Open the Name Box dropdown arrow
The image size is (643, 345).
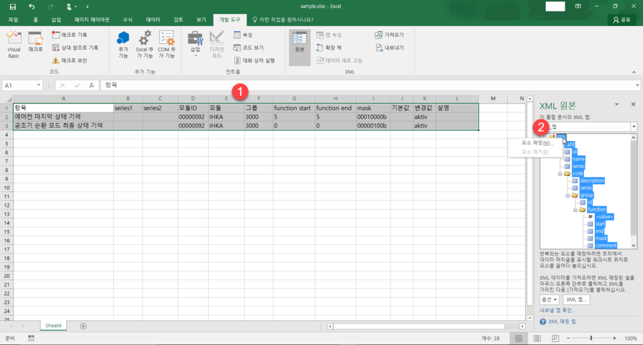(x=39, y=85)
